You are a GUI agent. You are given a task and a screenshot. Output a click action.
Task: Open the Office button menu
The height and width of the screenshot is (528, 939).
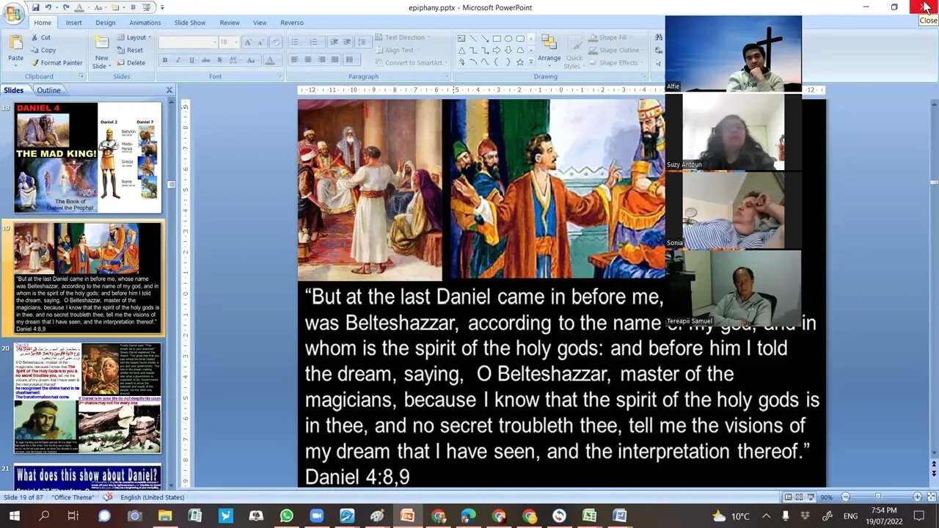click(x=13, y=12)
